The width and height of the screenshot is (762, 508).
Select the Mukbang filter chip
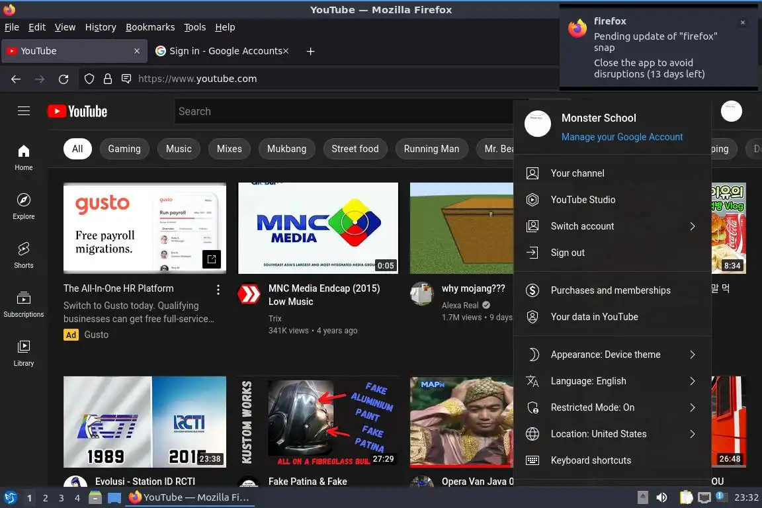(x=286, y=149)
